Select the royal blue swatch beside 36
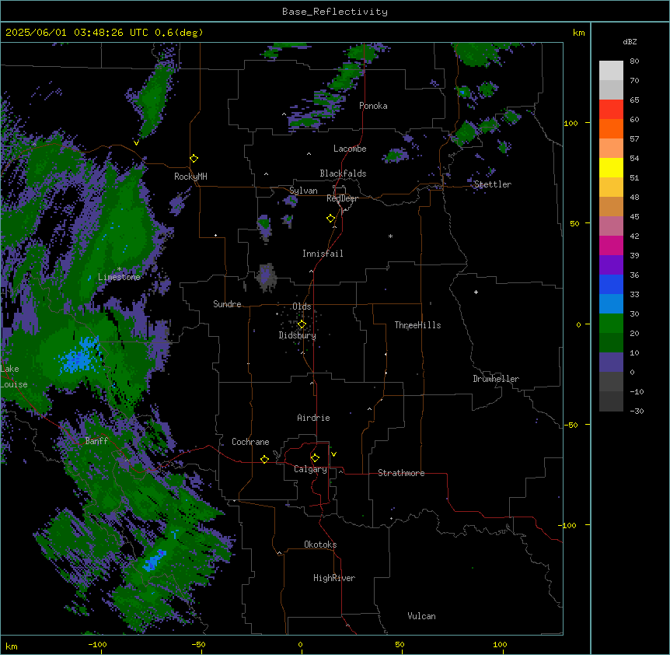This screenshot has width=670, height=655. pos(611,284)
